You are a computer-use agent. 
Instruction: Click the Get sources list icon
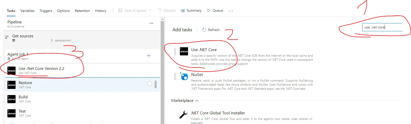coord(7,37)
